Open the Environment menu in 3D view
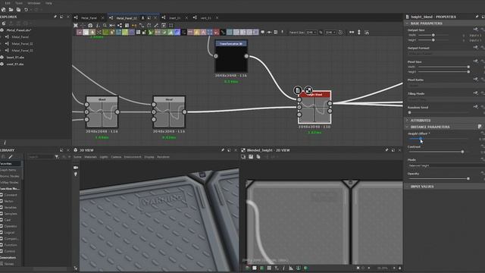This screenshot has height=273, width=485. (x=133, y=157)
